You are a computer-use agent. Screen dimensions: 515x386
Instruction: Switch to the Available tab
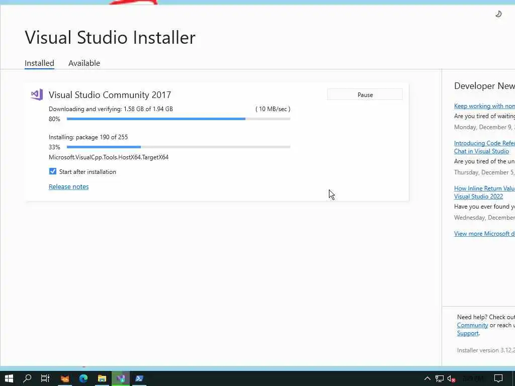coord(84,63)
